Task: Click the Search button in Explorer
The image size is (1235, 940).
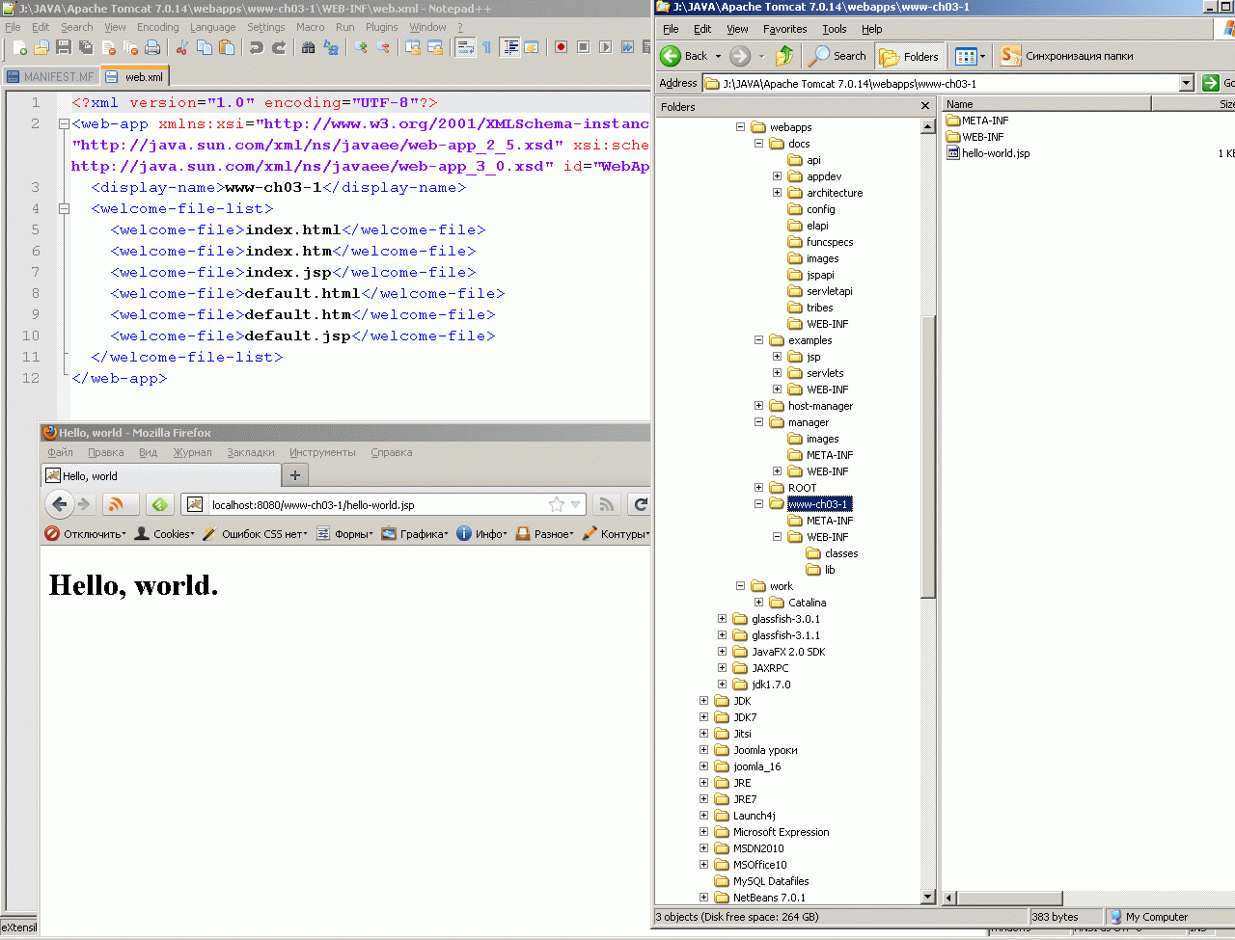Action: click(838, 56)
